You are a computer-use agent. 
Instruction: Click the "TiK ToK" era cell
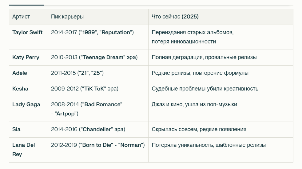point(85,89)
